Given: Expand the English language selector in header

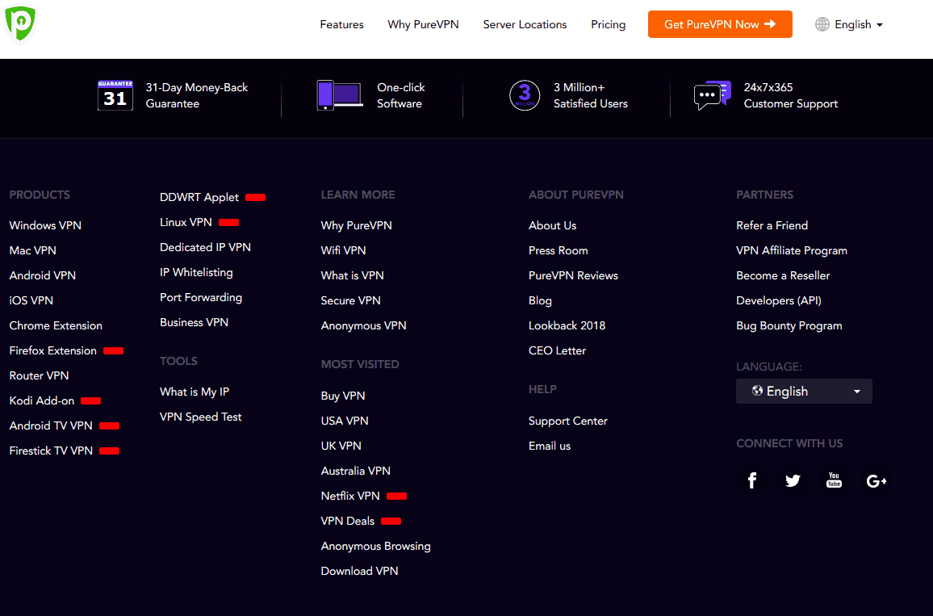Looking at the screenshot, I should pyautogui.click(x=849, y=24).
